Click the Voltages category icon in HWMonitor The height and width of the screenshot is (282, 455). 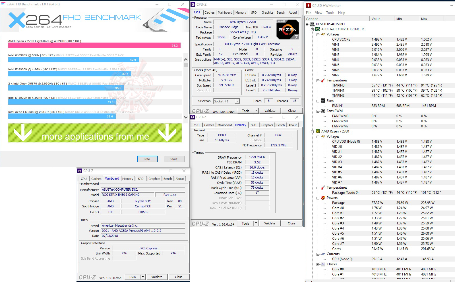pos(323,34)
